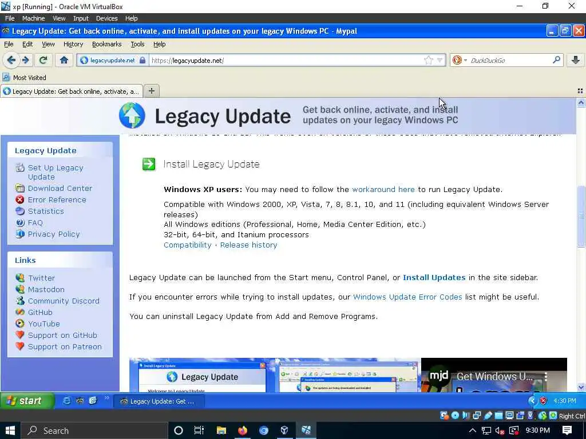Reload the page with the Refresh icon
Image resolution: width=586 pixels, height=439 pixels.
pyautogui.click(x=43, y=60)
